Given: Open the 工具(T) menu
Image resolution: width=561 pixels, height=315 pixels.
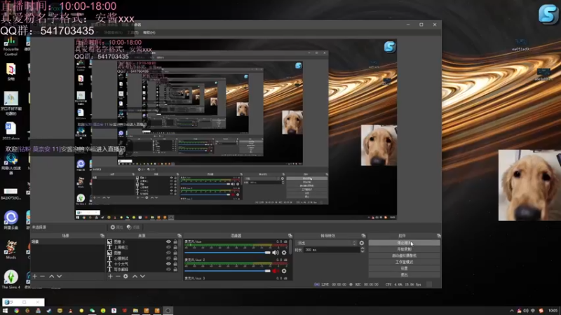Looking at the screenshot, I should click(132, 32).
